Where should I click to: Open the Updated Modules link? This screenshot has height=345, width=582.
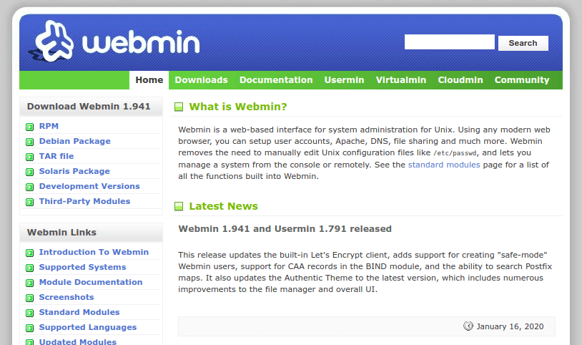[x=77, y=341]
